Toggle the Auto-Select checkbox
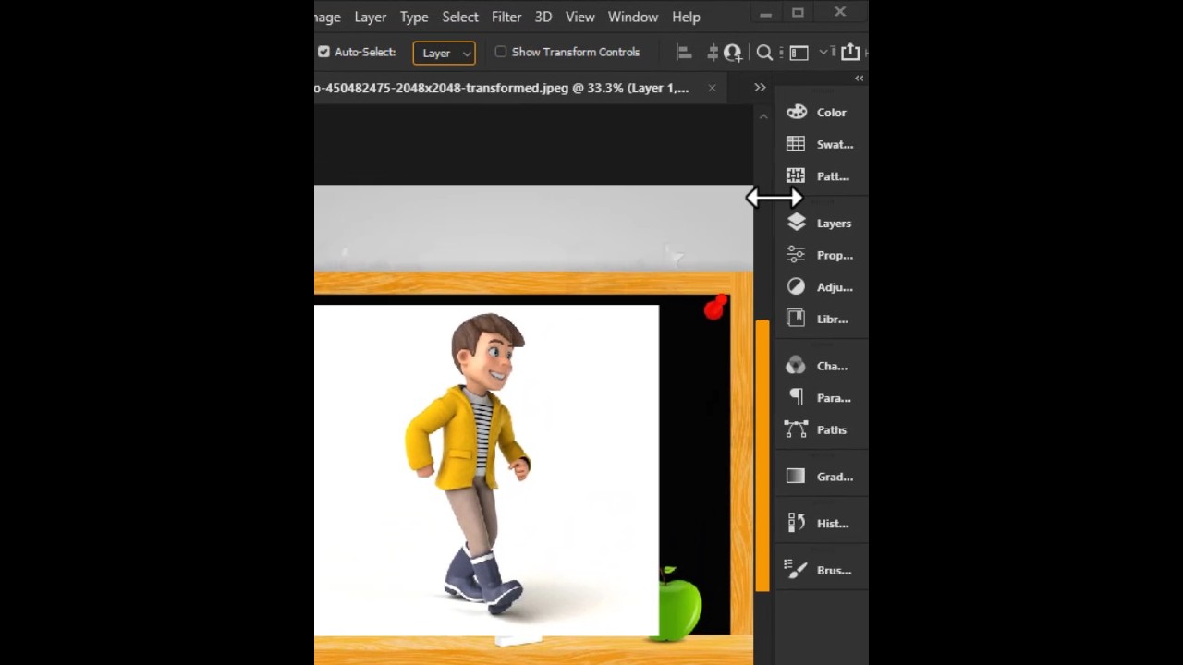 (323, 52)
